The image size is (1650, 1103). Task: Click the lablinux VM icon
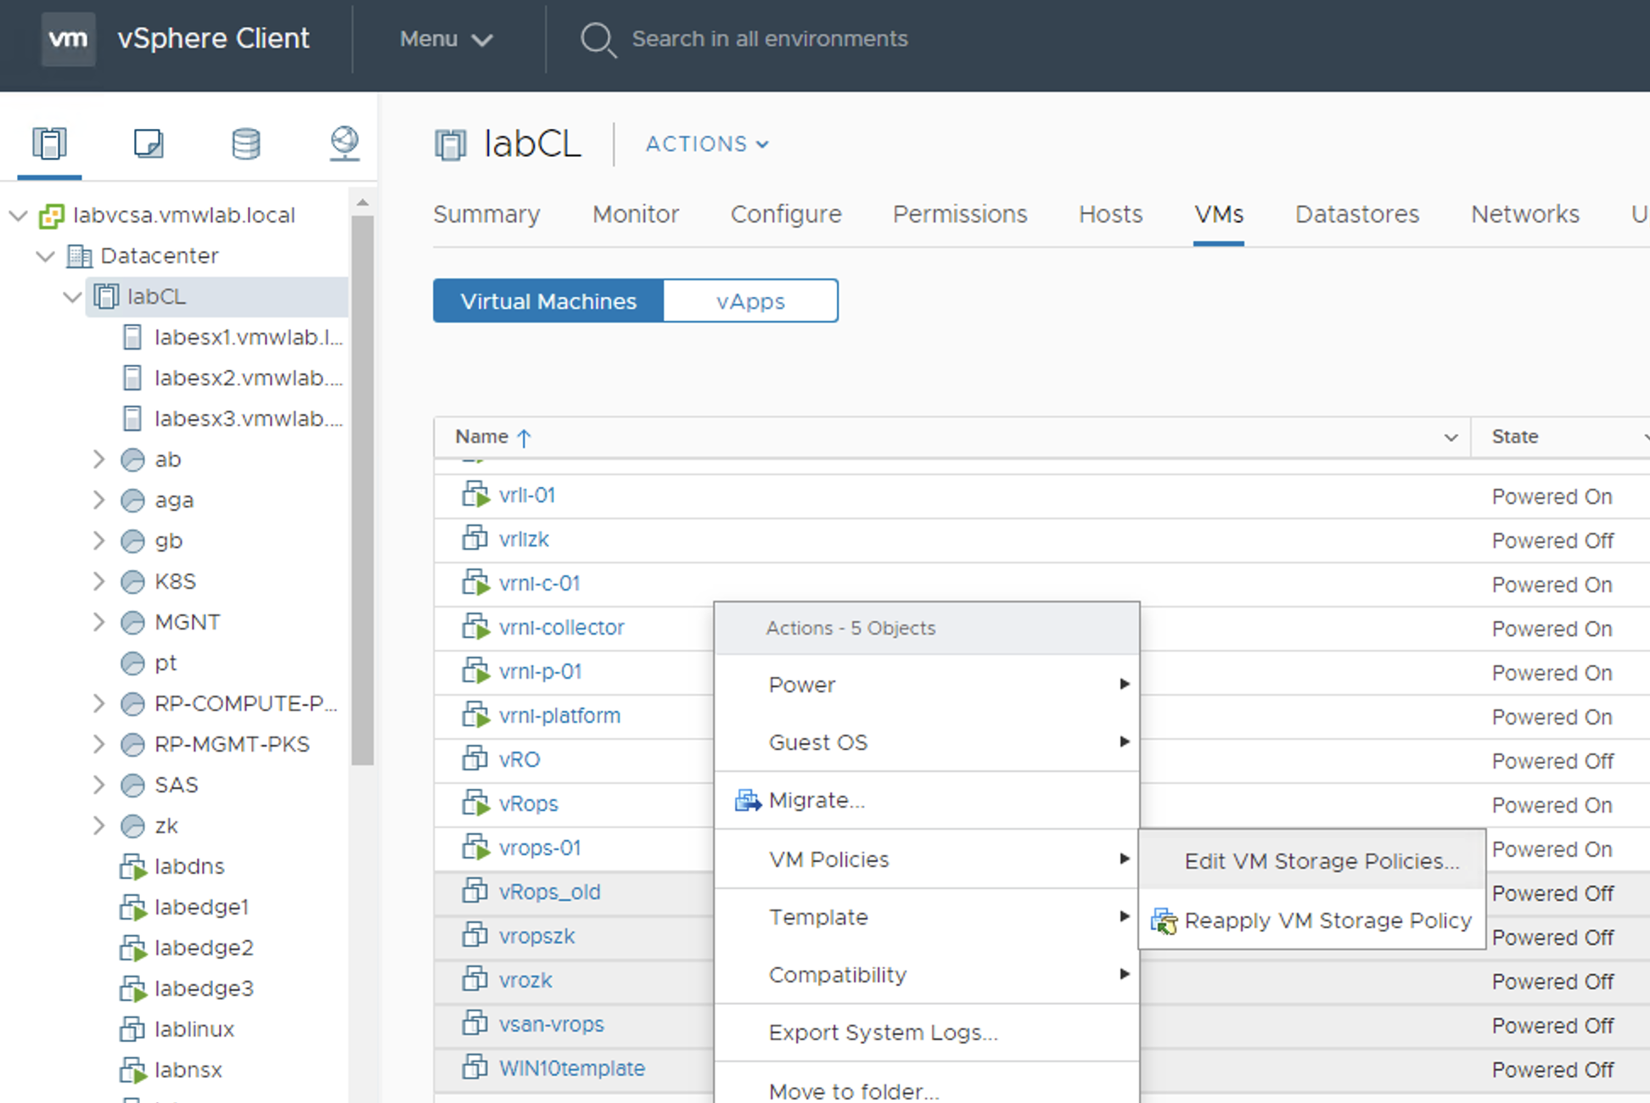click(132, 1029)
